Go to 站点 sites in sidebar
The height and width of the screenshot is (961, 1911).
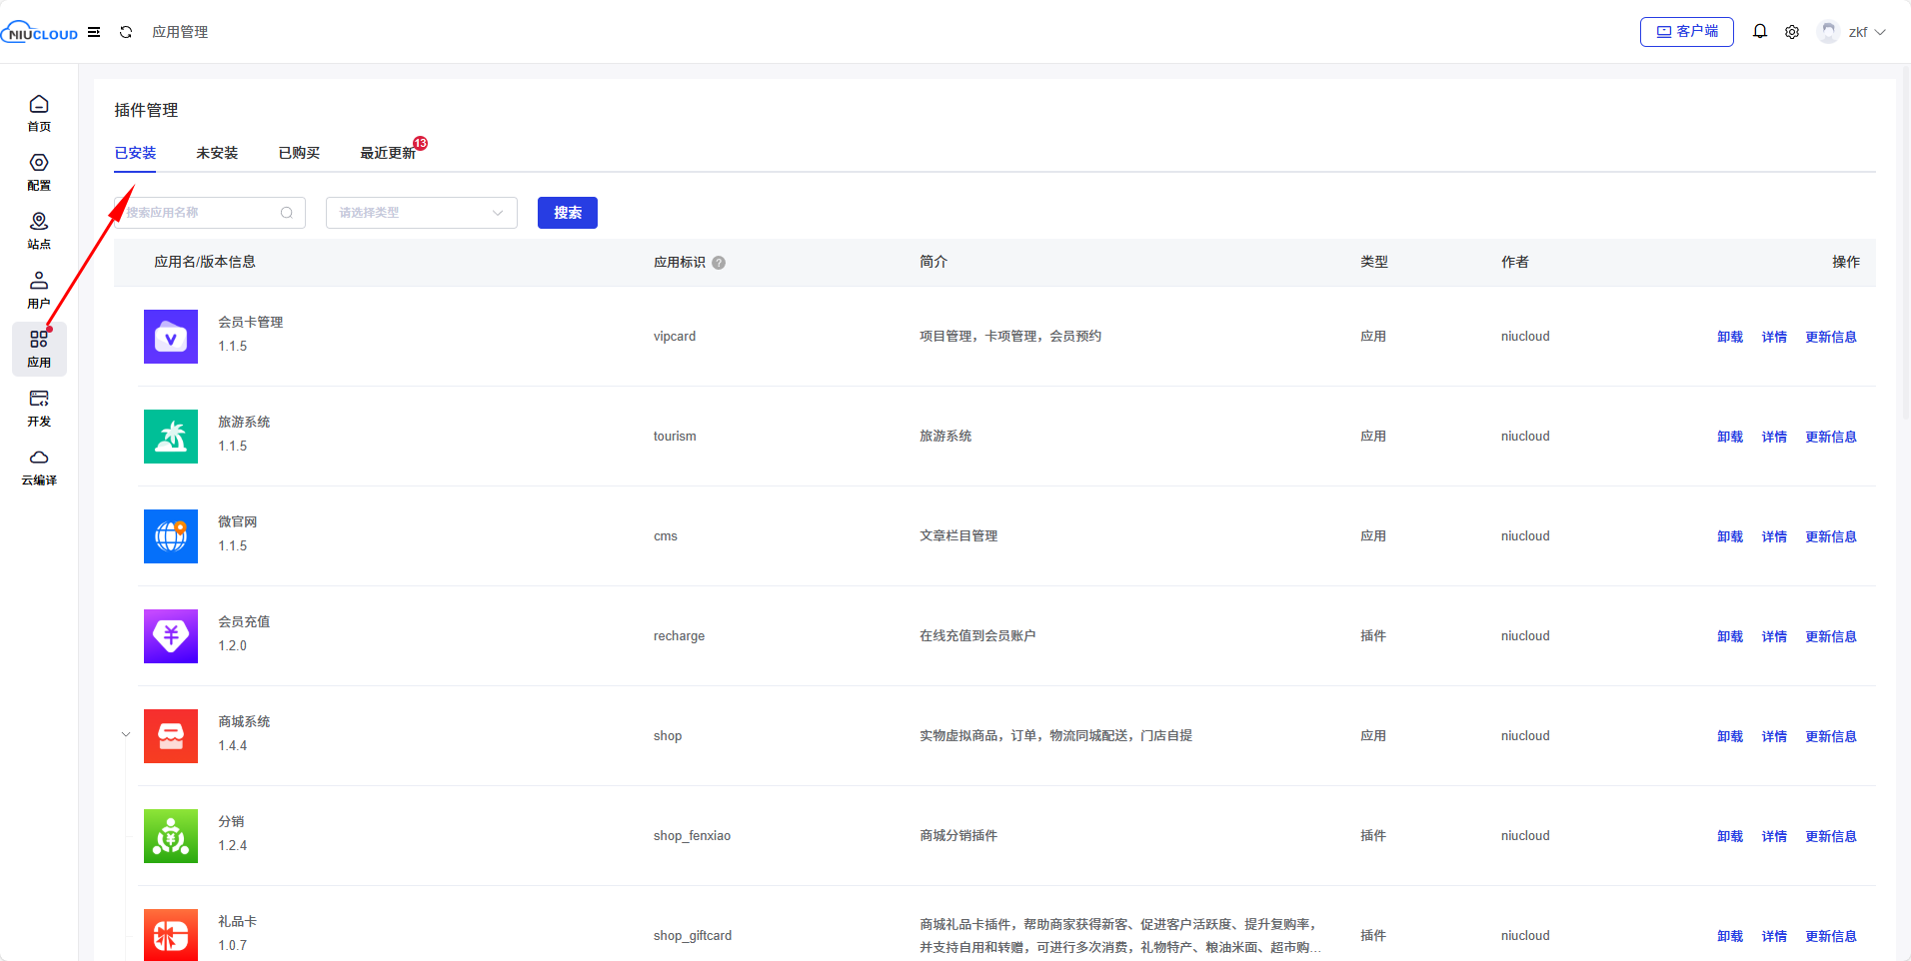[x=39, y=231]
